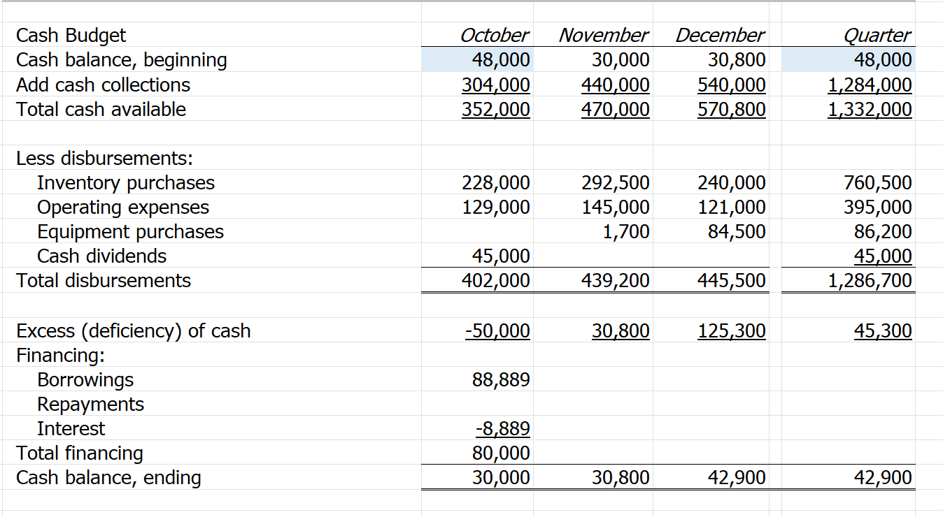Image resolution: width=943 pixels, height=517 pixels.
Task: Click the Cash dividends row label
Action: (x=101, y=256)
